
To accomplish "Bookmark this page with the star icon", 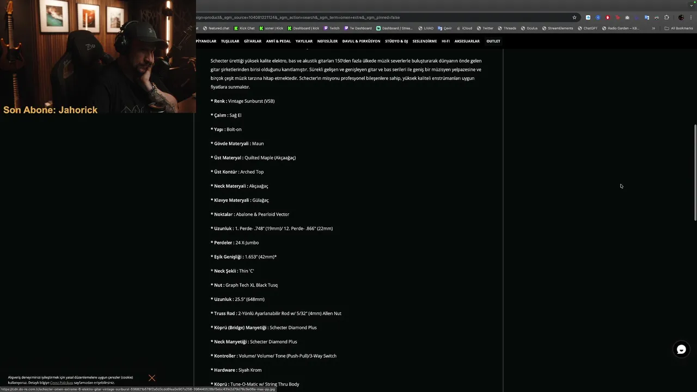I will click(x=574, y=17).
